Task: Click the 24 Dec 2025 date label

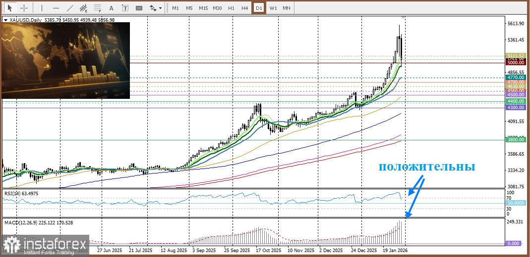Action: 364,251
